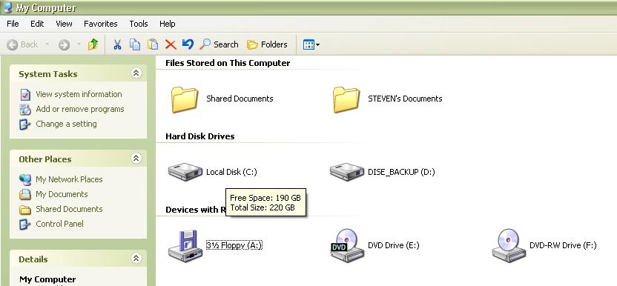The image size is (617, 286).
Task: Select STEVEN's Documents folder icon
Action: [346, 99]
